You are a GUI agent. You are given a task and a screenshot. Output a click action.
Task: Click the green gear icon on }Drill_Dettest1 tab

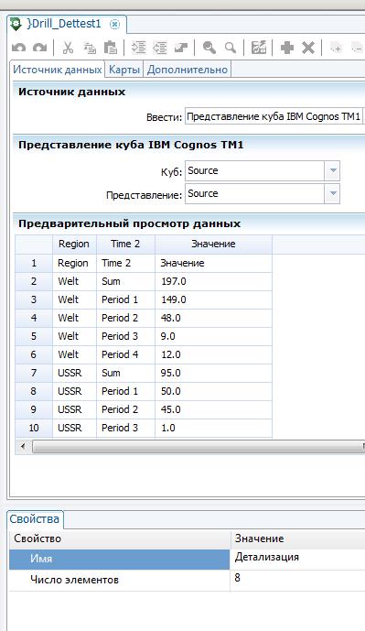[x=16, y=24]
